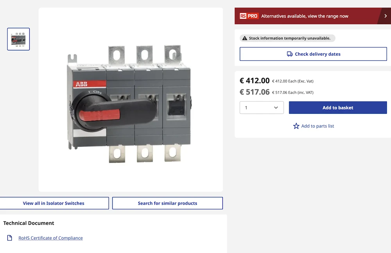Click Search for similar products
Viewport: 391px width, 253px height.
click(167, 203)
